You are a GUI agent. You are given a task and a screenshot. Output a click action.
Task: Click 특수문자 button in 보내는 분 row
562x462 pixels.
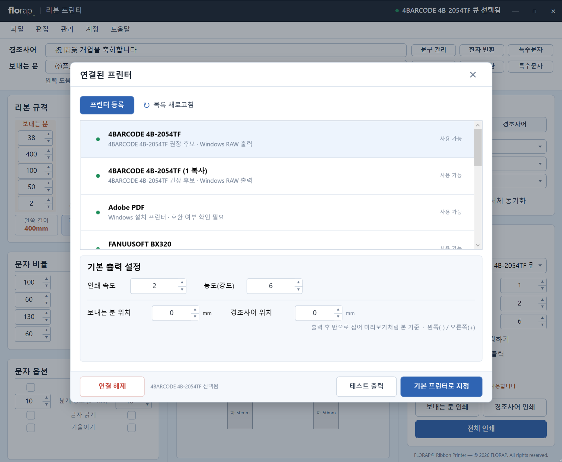[530, 66]
